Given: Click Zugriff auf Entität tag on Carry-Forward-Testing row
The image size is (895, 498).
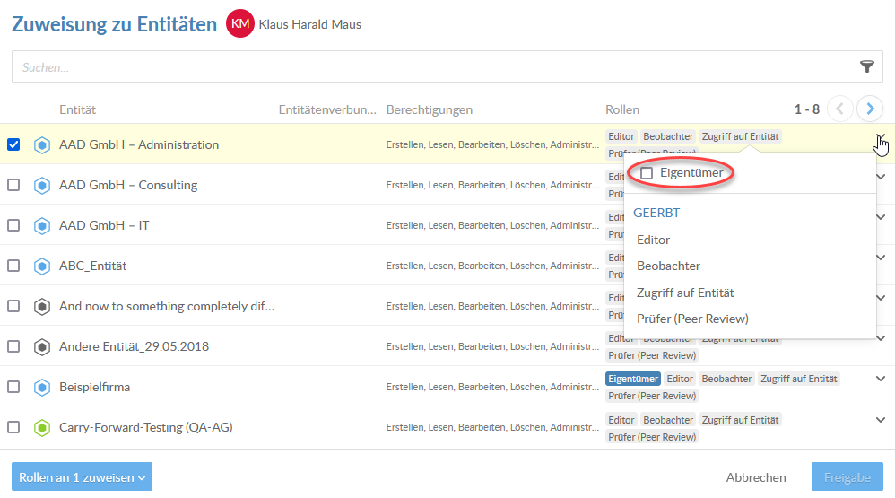Looking at the screenshot, I should [740, 420].
